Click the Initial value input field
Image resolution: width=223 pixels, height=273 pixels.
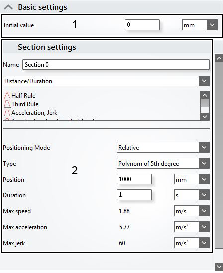[x=142, y=25]
